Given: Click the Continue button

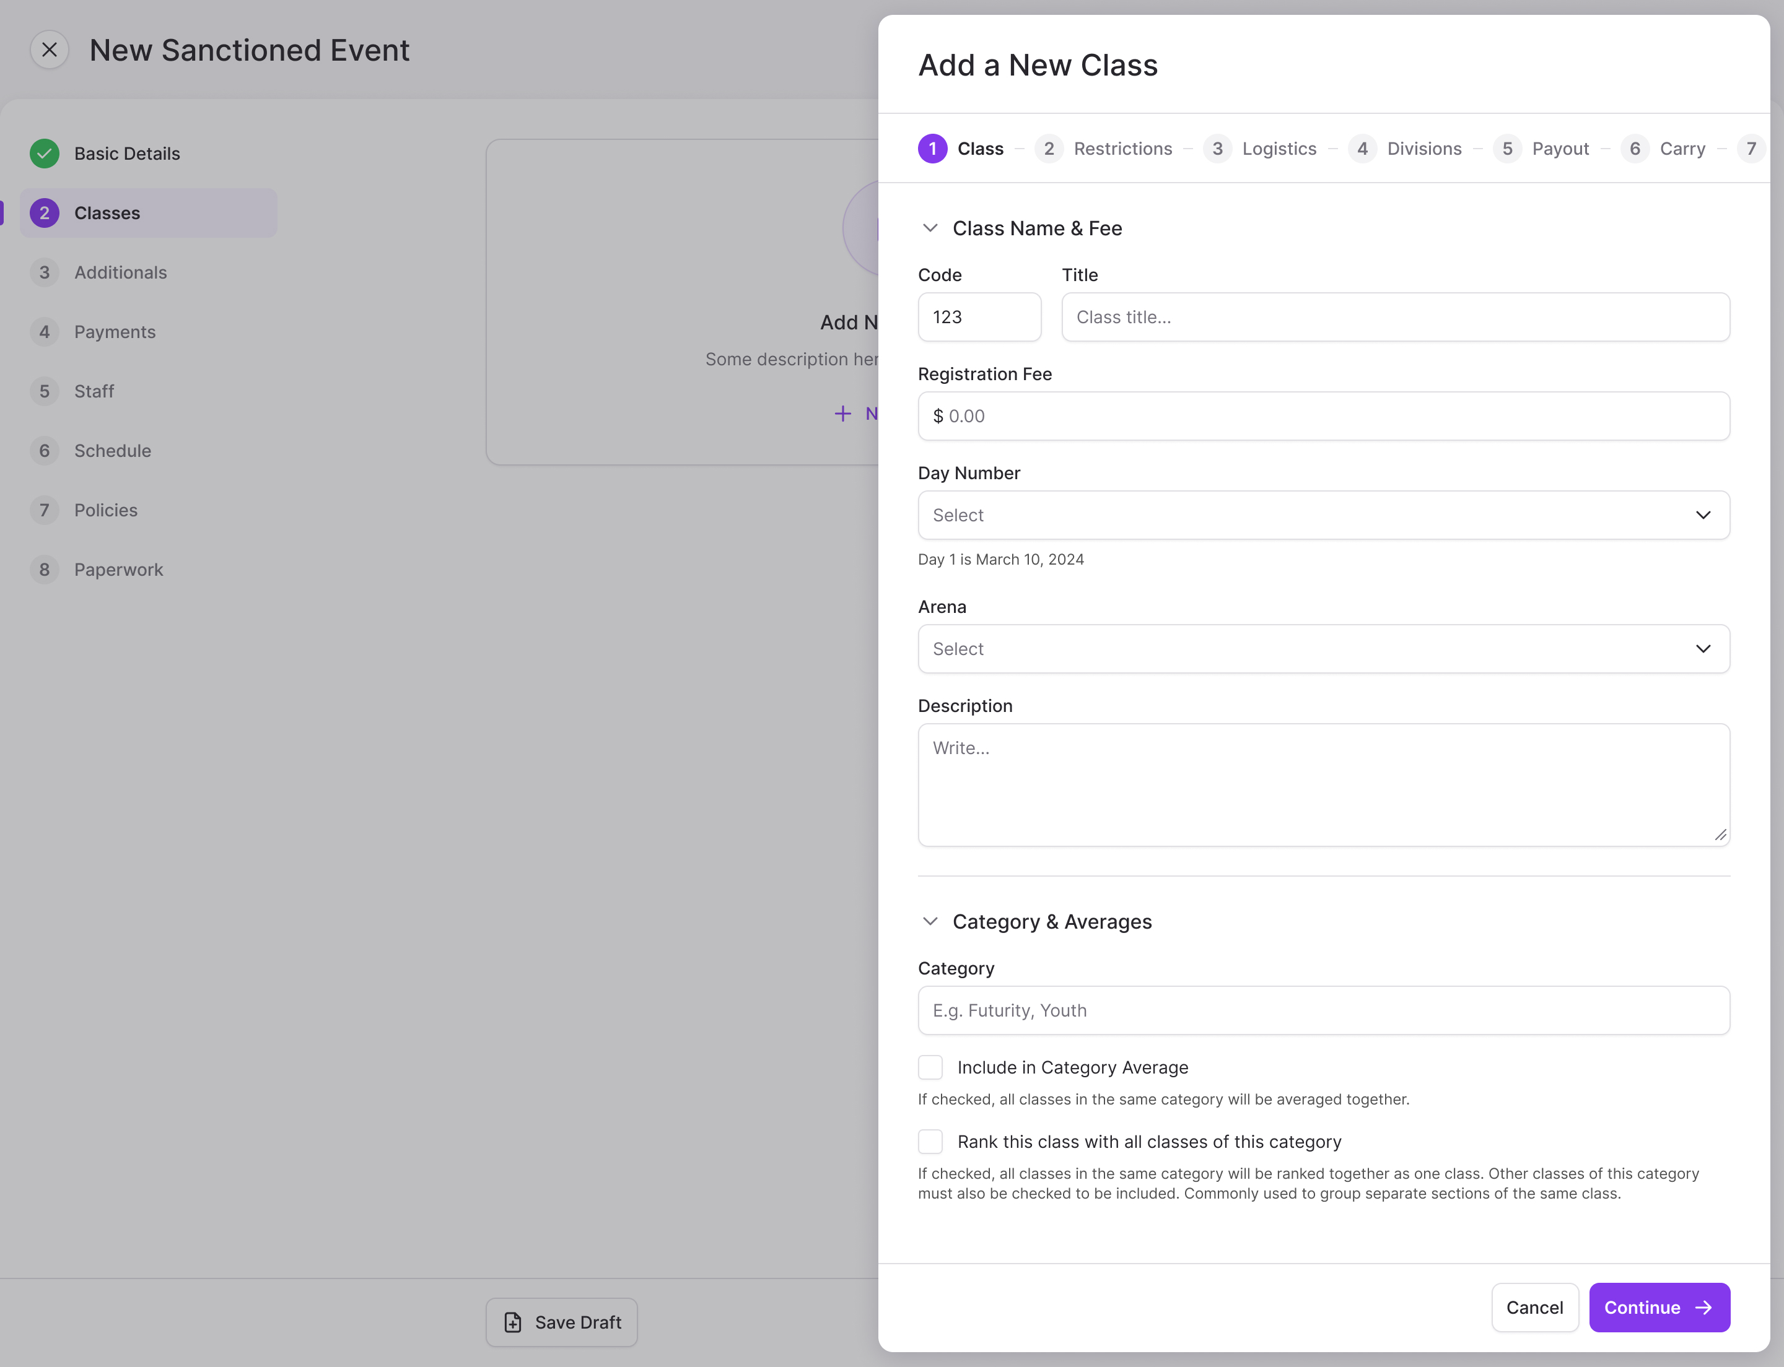Looking at the screenshot, I should [x=1659, y=1308].
